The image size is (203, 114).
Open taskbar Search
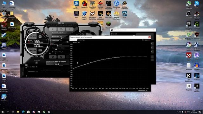[8, 112]
